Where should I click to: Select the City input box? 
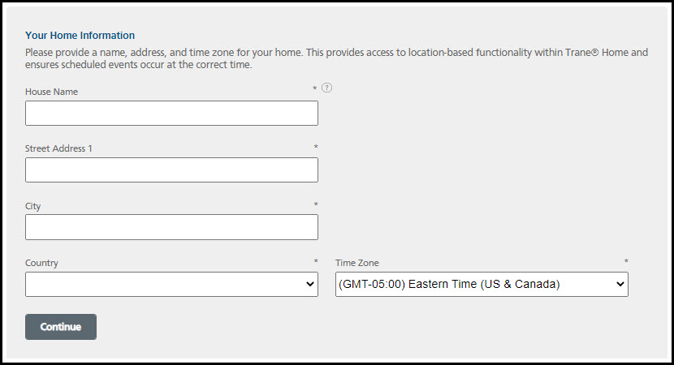tap(171, 227)
